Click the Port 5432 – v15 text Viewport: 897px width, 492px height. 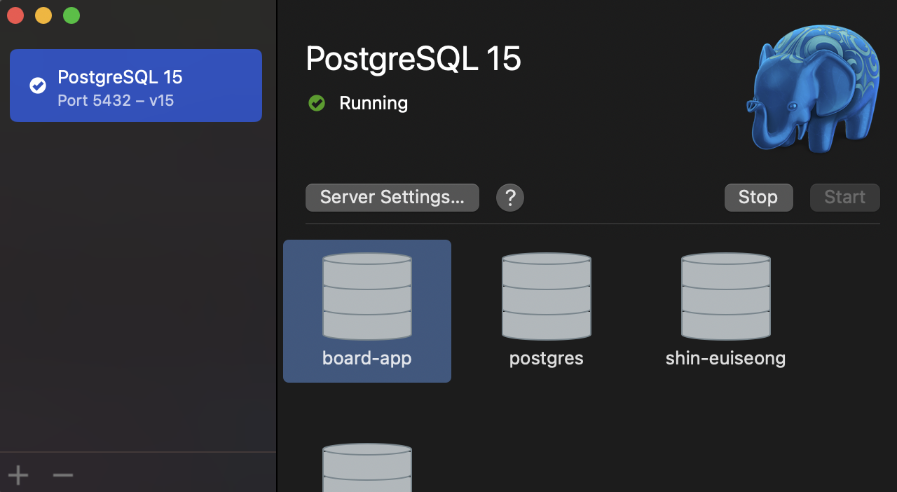coord(116,100)
